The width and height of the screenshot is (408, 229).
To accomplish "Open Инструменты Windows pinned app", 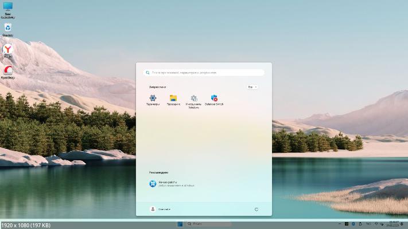I will click(193, 101).
